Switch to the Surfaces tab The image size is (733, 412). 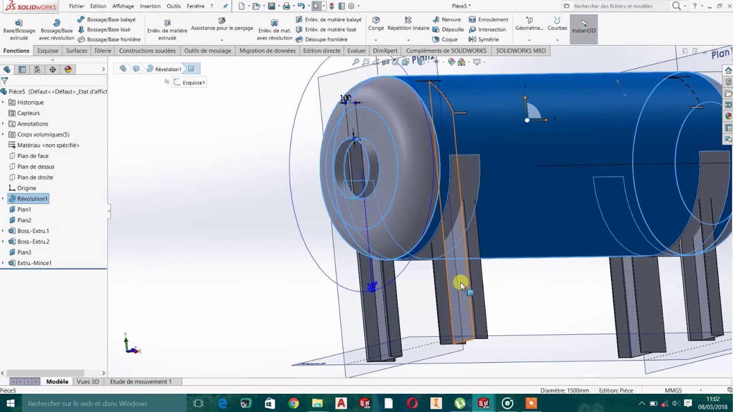point(77,50)
